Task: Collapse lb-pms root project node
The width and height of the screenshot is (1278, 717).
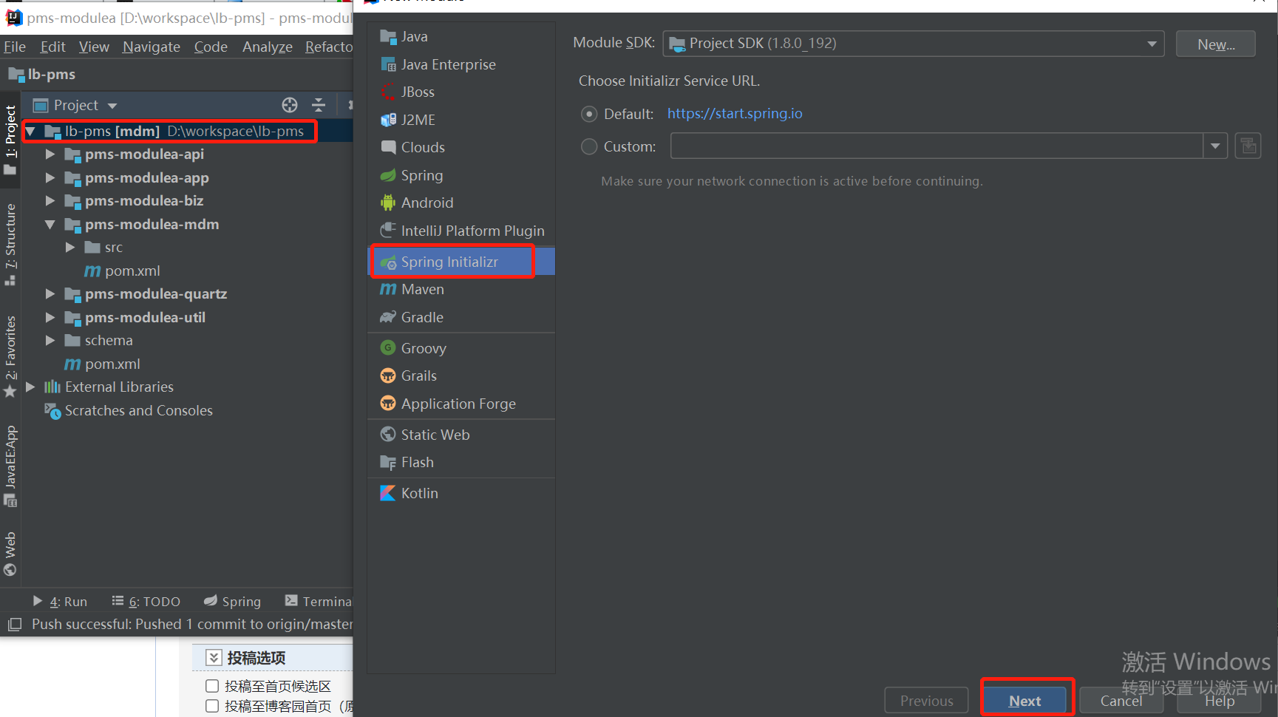Action: tap(30, 132)
